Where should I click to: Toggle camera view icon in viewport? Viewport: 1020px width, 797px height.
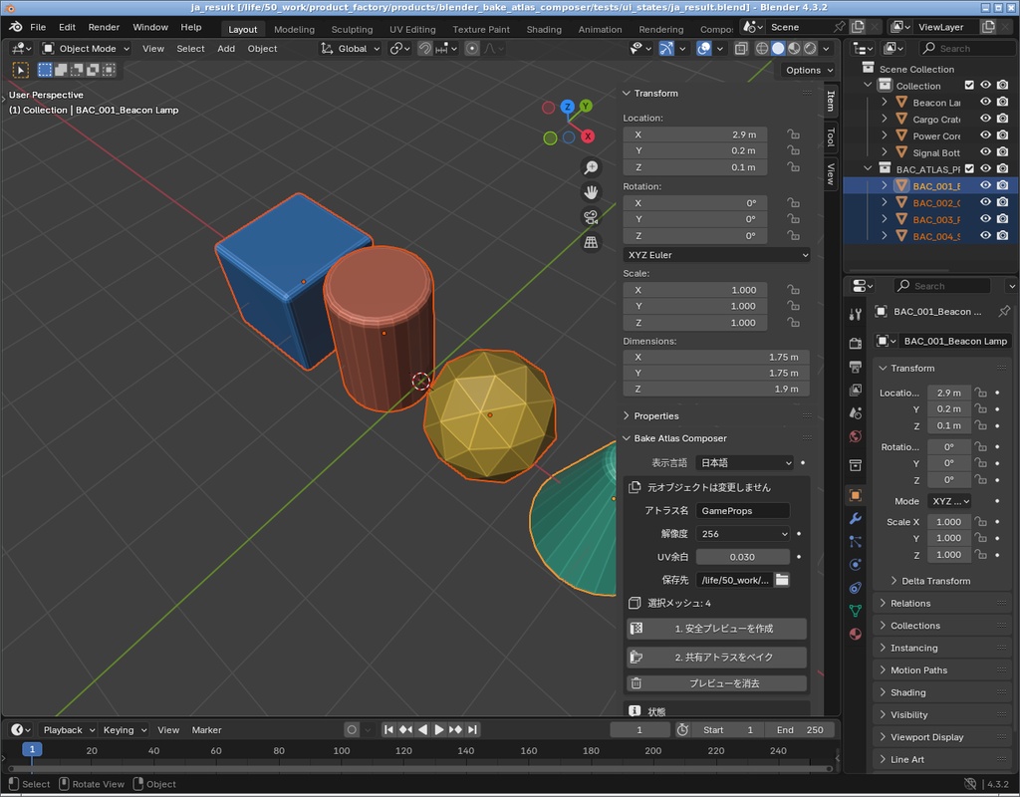click(591, 217)
